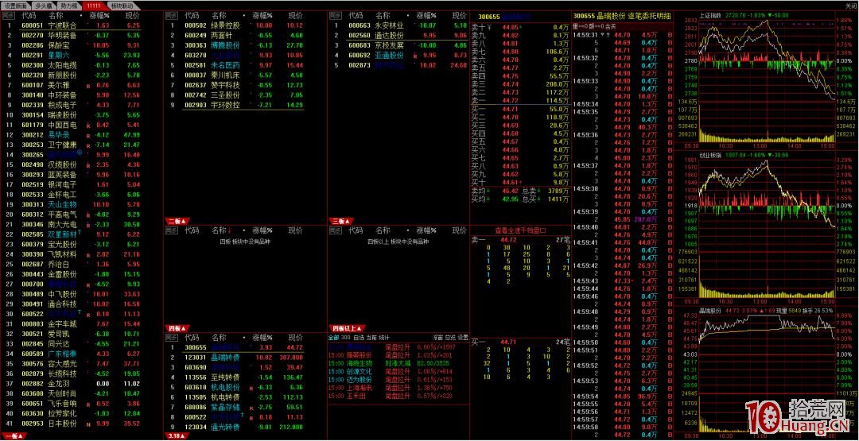Viewport: 859px width, 441px height.
Task: Sort 宁波联合 list by 涨幅% header
Action: (x=99, y=15)
